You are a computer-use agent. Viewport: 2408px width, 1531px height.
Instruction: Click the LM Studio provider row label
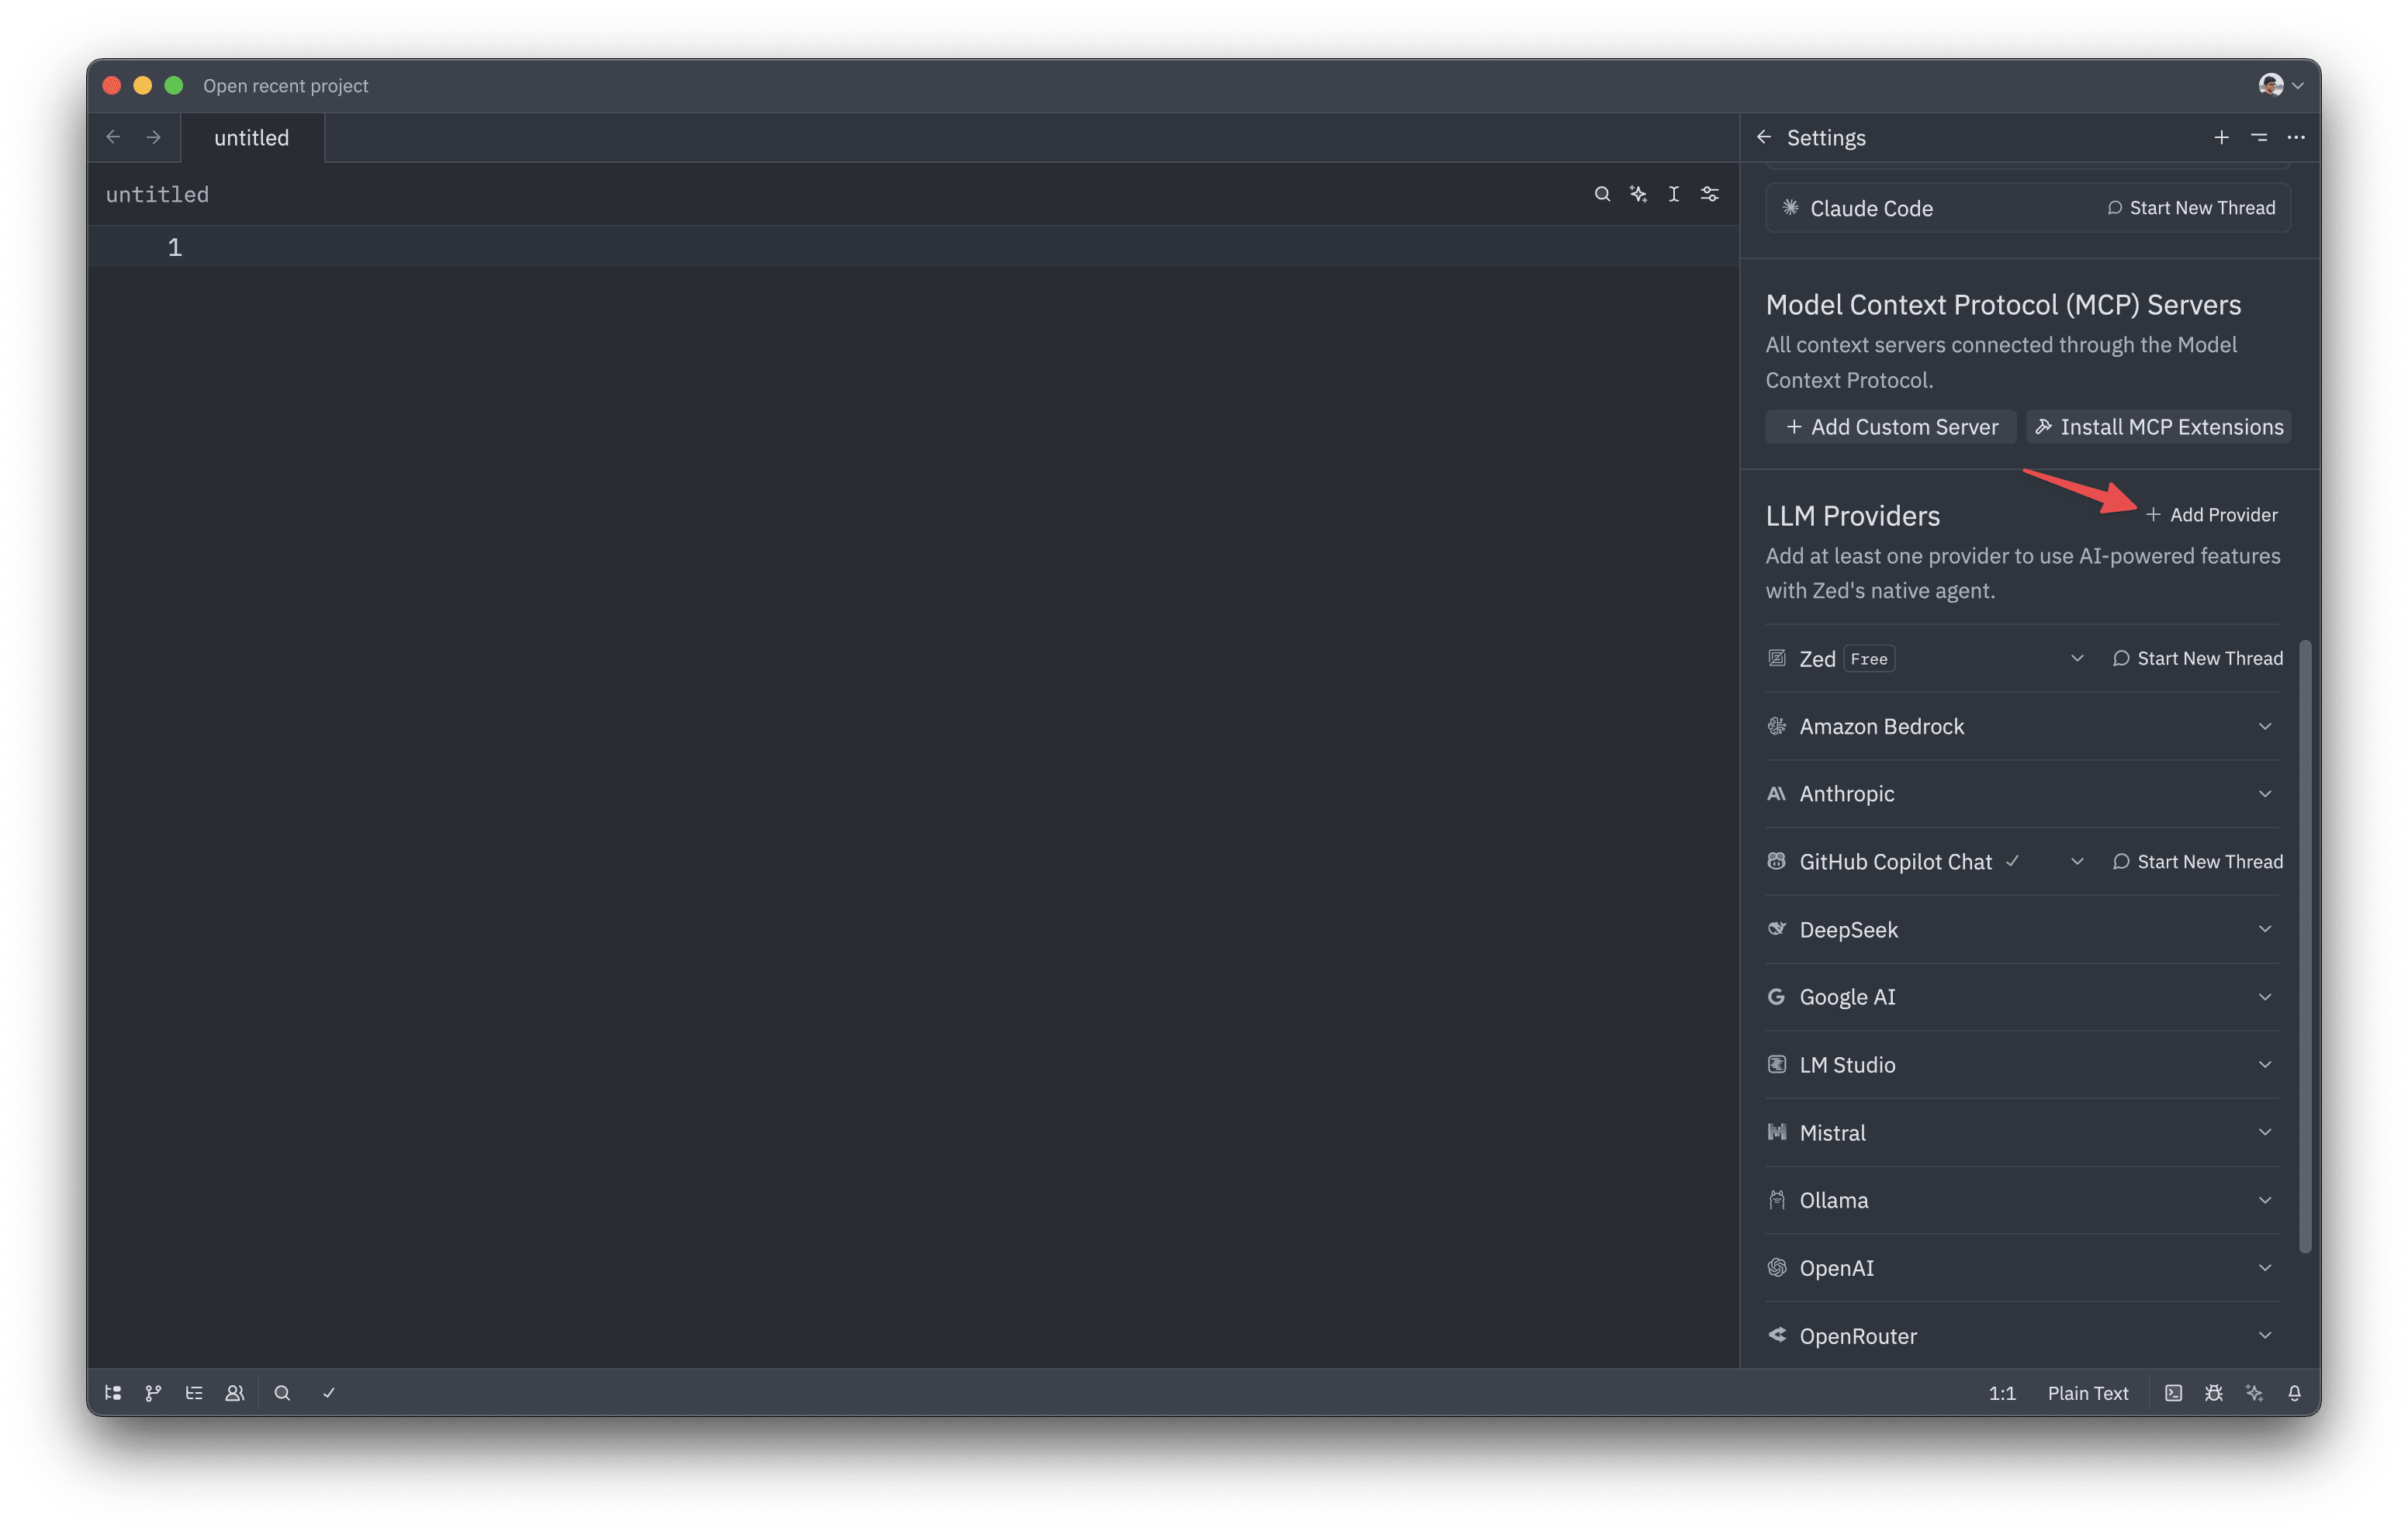pos(1847,1064)
